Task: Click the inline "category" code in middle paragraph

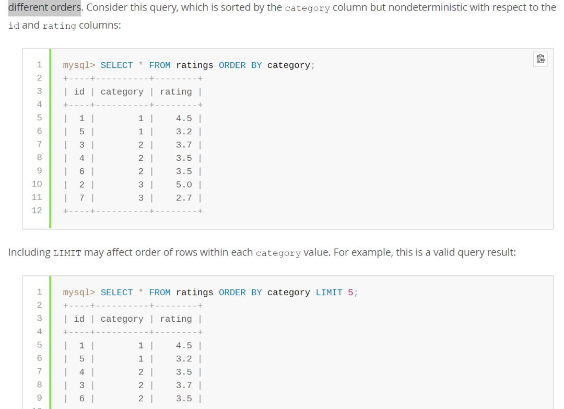Action: 278,253
